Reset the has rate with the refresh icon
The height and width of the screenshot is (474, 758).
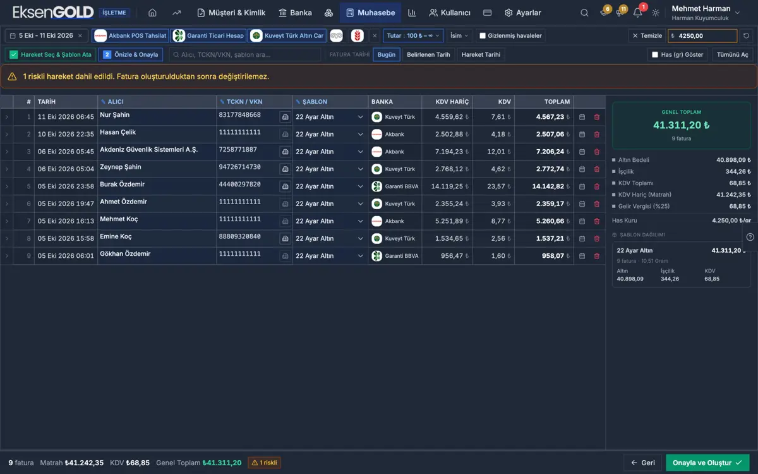(x=747, y=36)
